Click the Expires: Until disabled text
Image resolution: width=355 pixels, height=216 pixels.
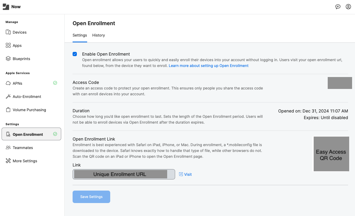click(x=326, y=118)
